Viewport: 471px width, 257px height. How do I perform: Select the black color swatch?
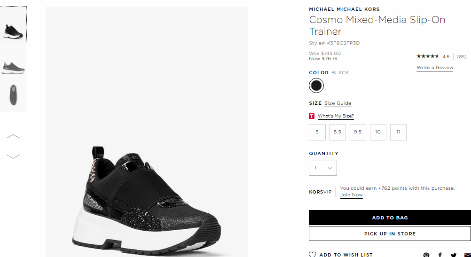[316, 86]
